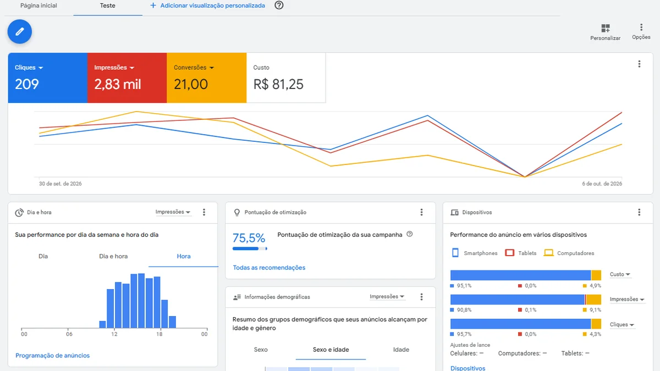660x371 pixels.
Task: Click Adicionar visualização personalizada link
Action: click(x=212, y=5)
